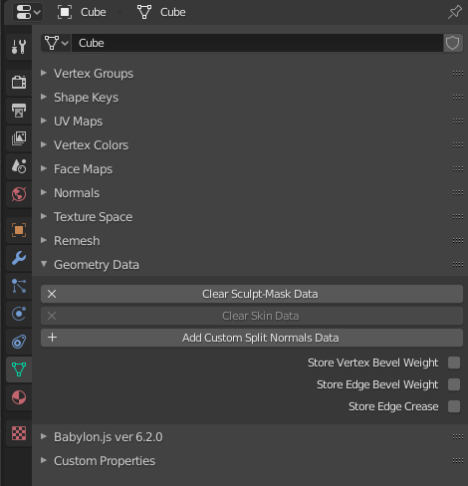
Task: Toggle the pin icon in the header
Action: coord(454,12)
